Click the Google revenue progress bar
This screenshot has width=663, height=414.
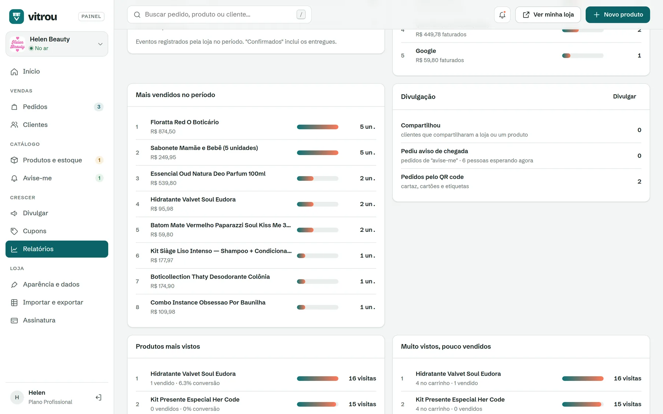coord(583,56)
